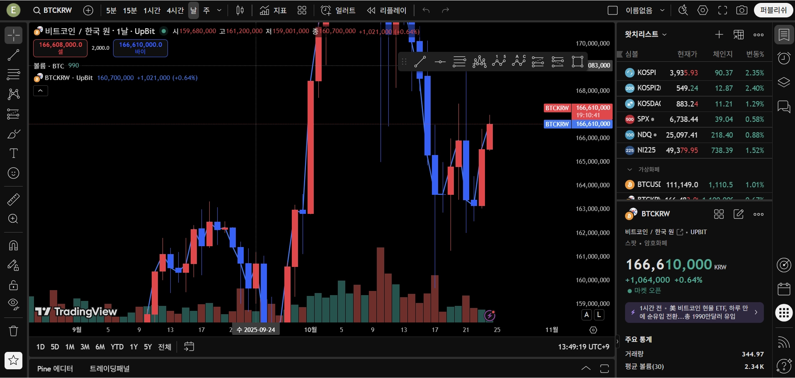The image size is (795, 378).
Task: Open the BTC ETF news headline
Action: (694, 313)
